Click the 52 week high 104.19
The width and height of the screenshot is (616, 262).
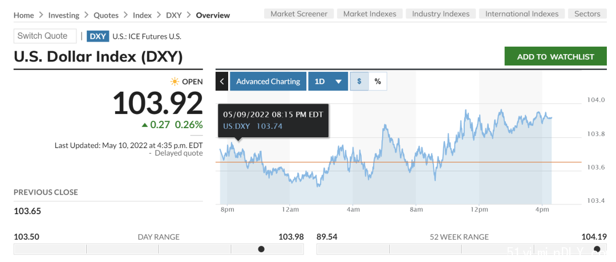tap(594, 237)
